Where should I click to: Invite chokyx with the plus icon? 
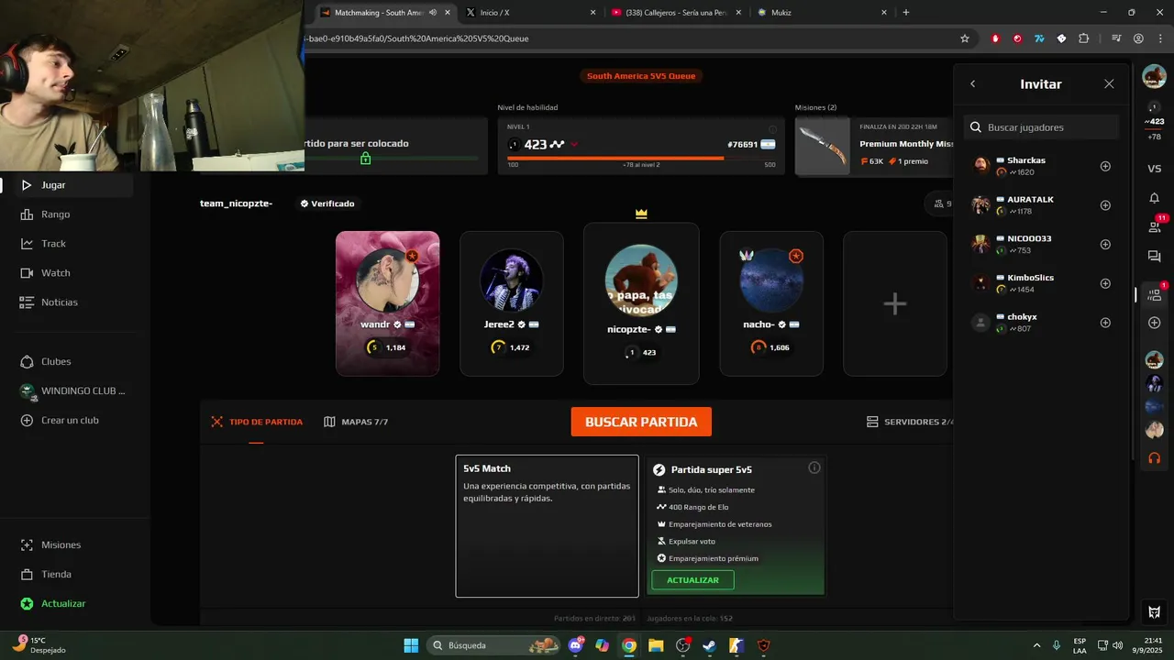coord(1105,323)
